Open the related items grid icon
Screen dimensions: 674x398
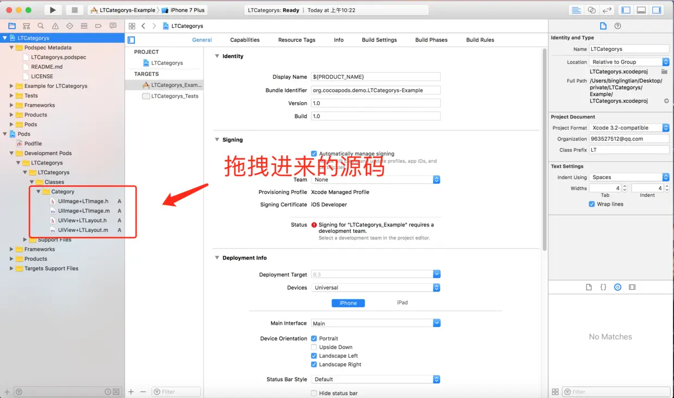[x=132, y=26]
